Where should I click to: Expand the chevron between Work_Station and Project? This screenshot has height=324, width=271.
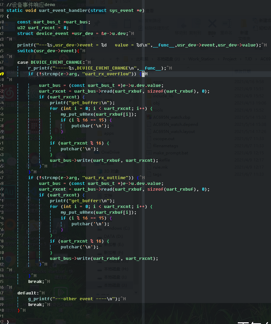(218, 59)
